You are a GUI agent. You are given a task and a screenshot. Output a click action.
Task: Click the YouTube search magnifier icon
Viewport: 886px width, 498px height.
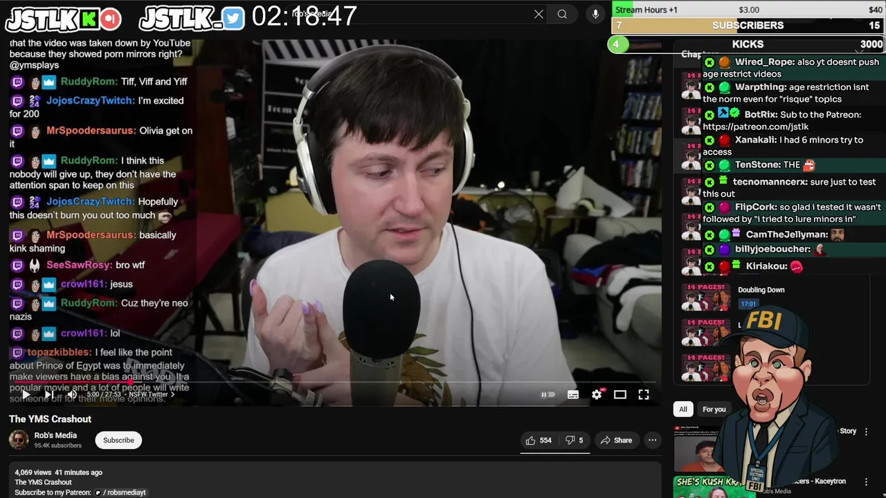(562, 15)
